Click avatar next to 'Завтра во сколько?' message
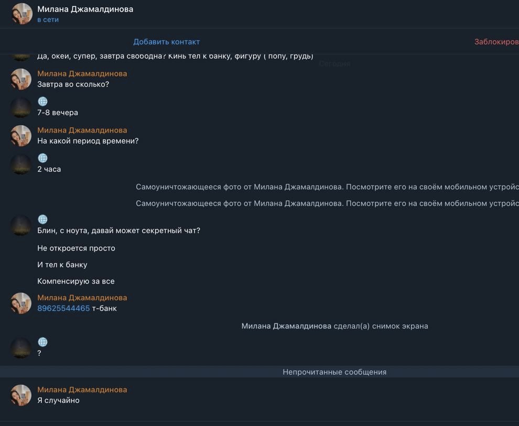This screenshot has width=519, height=426. pos(21,79)
